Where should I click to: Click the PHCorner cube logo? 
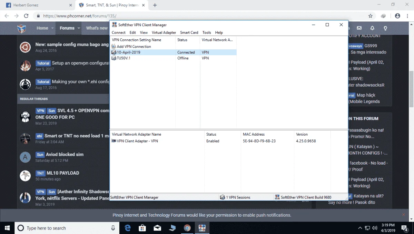(22, 28)
